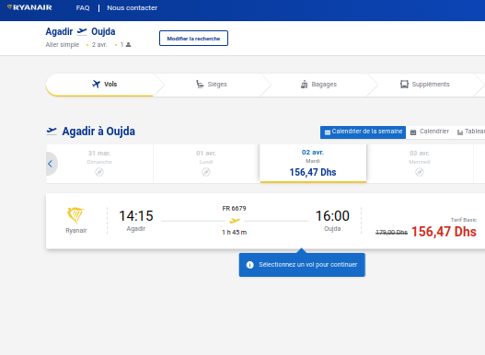Screen dimensions: 485x355
Task: Click the Ryanair harp logo in flight card
Action: click(x=75, y=215)
